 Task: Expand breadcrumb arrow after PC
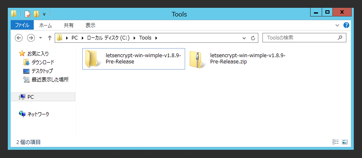click(82, 38)
